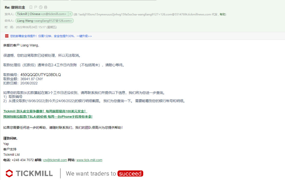Click the Tickmill logo in the signature

tap(29, 173)
